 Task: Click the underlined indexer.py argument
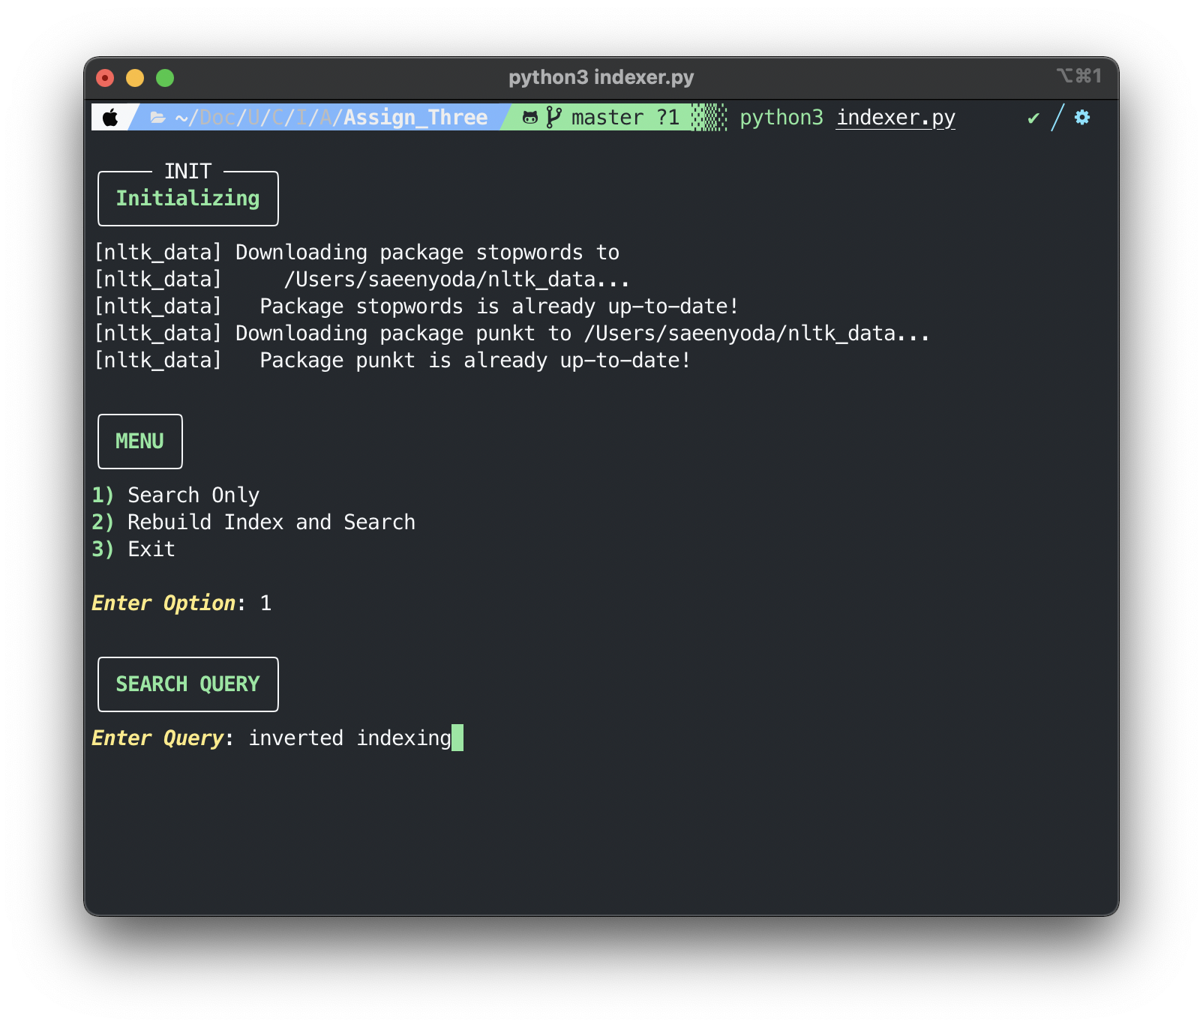pos(896,118)
